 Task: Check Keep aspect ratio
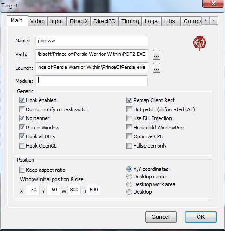click(22, 170)
